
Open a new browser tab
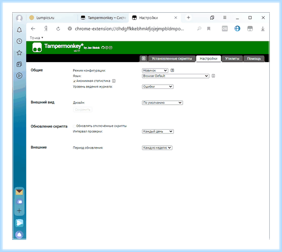(x=188, y=17)
